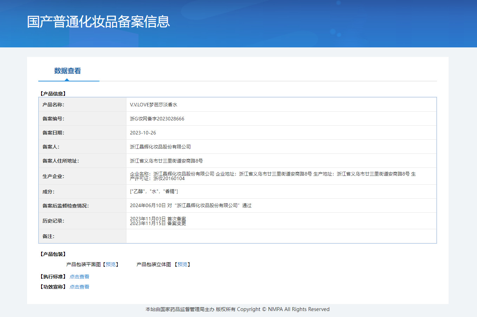477x317 pixels.
Task: Open 点击查看 link for 执行标准
Action: [x=79, y=277]
